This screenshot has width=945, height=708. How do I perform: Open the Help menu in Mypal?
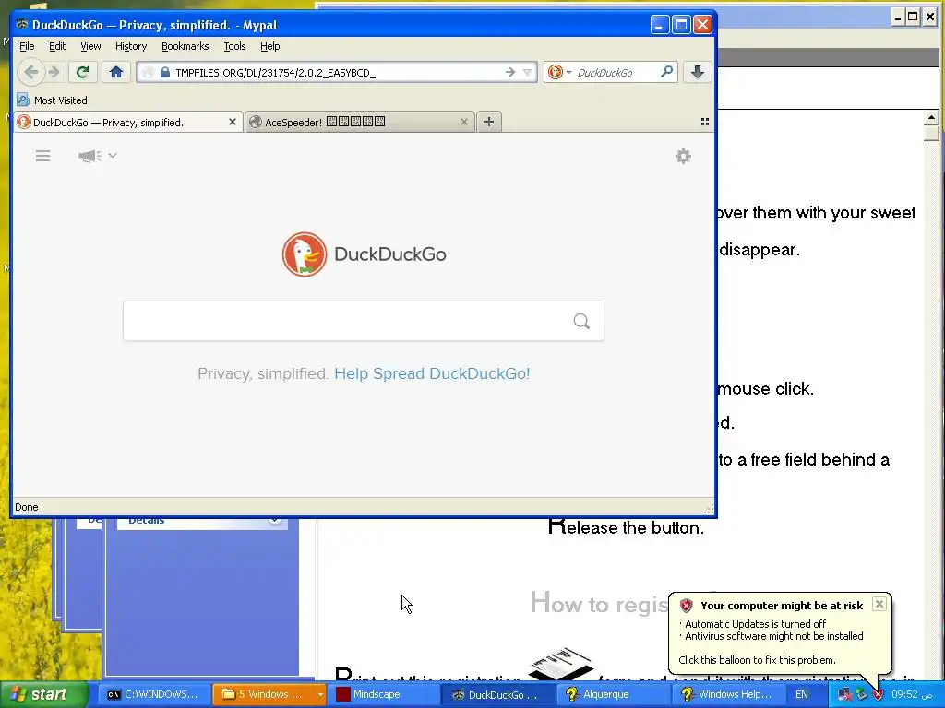[x=270, y=46]
